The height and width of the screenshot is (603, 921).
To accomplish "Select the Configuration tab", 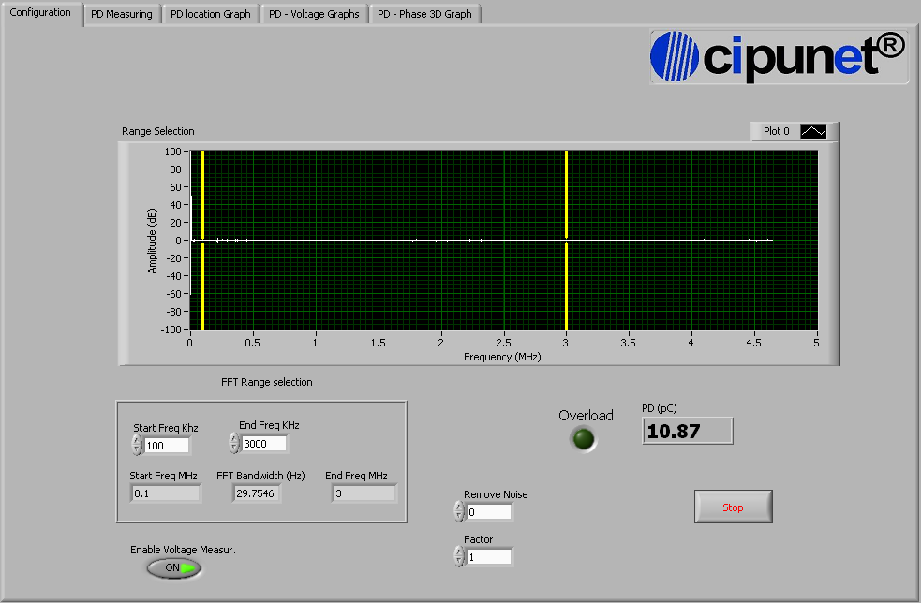I will click(x=40, y=13).
